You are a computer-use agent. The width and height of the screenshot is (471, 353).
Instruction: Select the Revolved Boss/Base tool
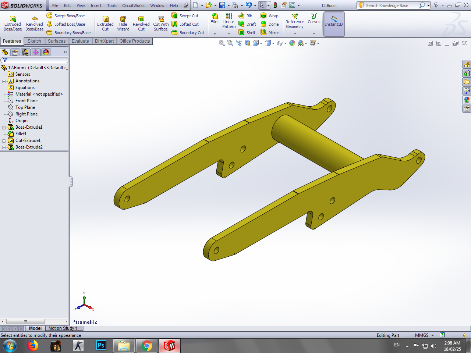[35, 24]
